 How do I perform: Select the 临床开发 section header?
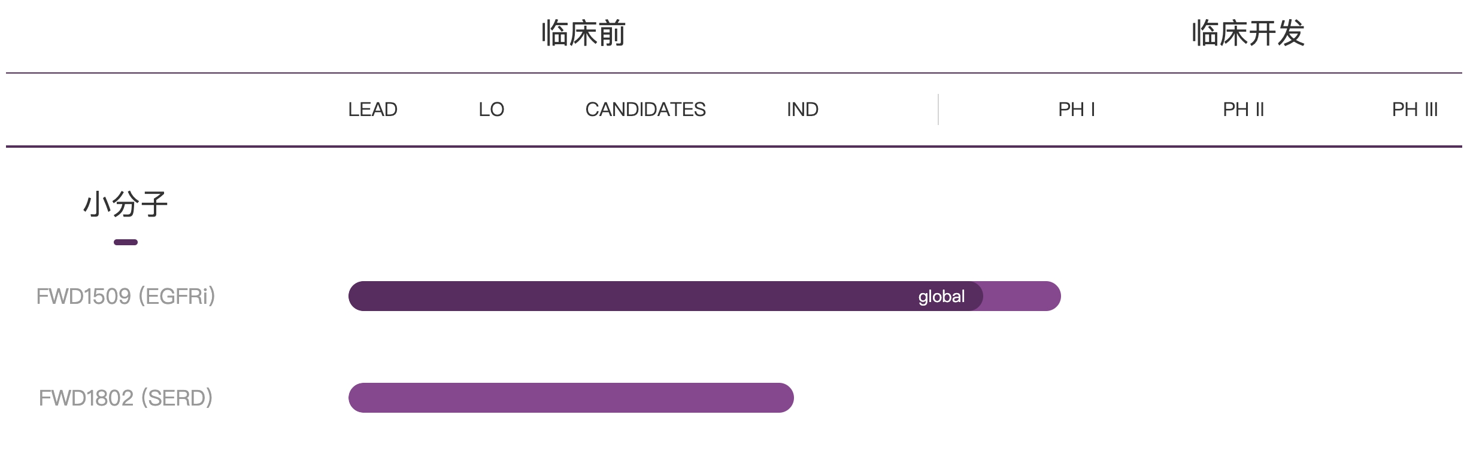[1248, 33]
